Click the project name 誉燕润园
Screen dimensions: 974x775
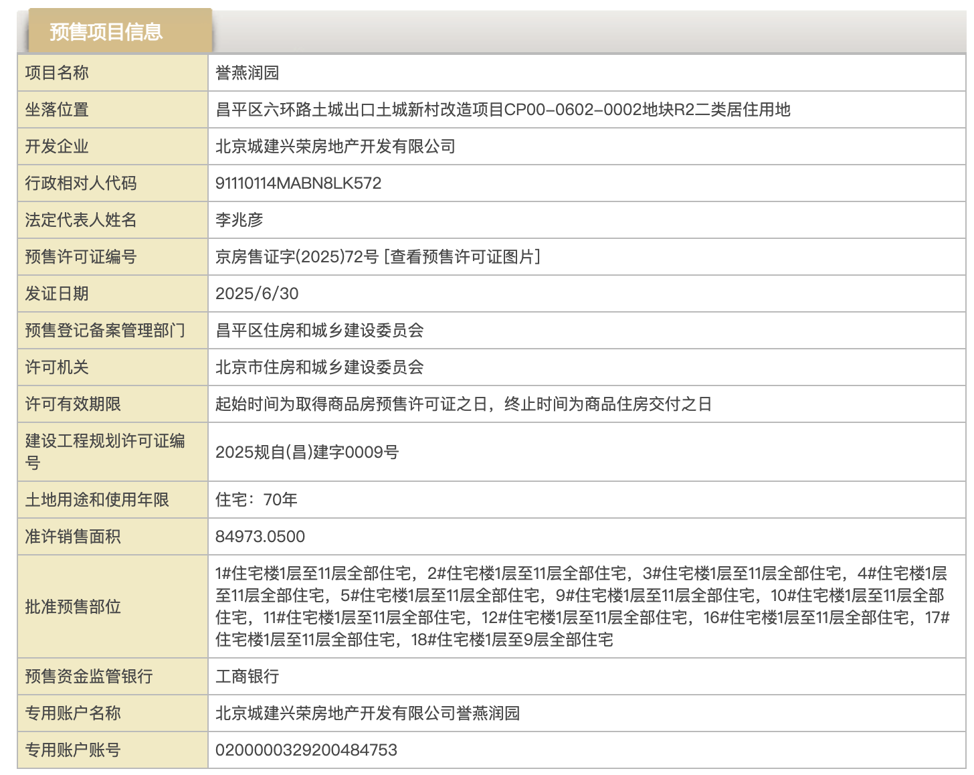pyautogui.click(x=247, y=73)
